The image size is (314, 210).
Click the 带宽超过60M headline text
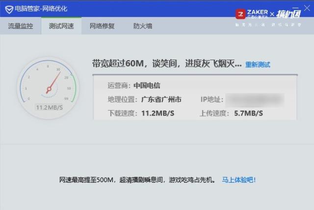(167, 64)
